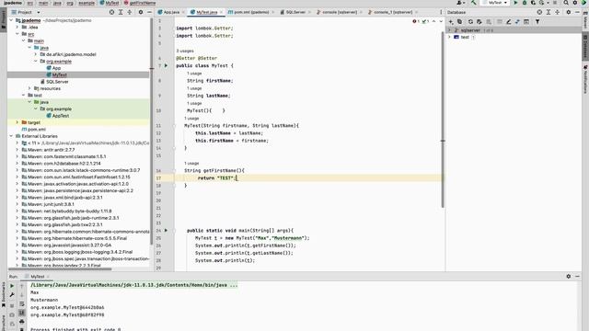
Task: Refresh the database with the Refresh icon
Action: pyautogui.click(x=470, y=22)
